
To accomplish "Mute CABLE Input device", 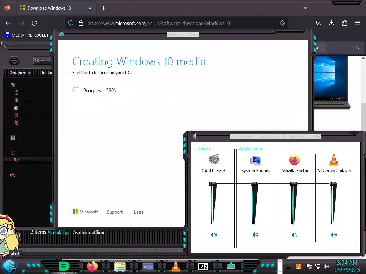I will click(x=214, y=235).
